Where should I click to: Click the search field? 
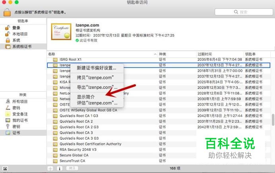(x=244, y=12)
